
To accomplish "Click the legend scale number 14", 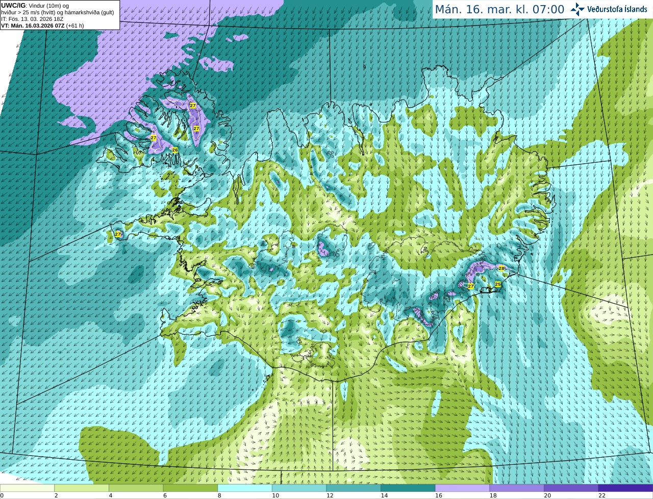I will click(384, 495).
